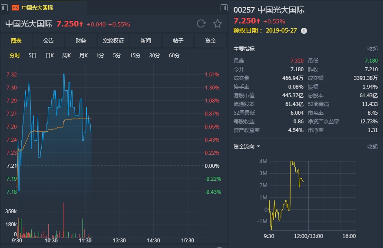
Task: Click the 净资产收益率 value 12.73%
Action: pos(369,122)
